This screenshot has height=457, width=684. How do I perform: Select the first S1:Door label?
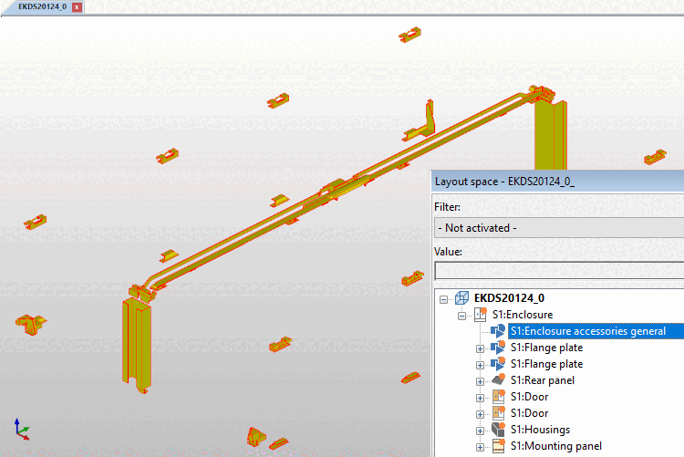529,397
